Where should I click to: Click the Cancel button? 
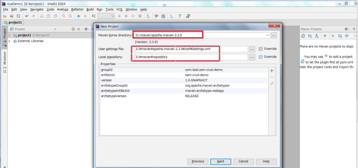click(x=243, y=161)
